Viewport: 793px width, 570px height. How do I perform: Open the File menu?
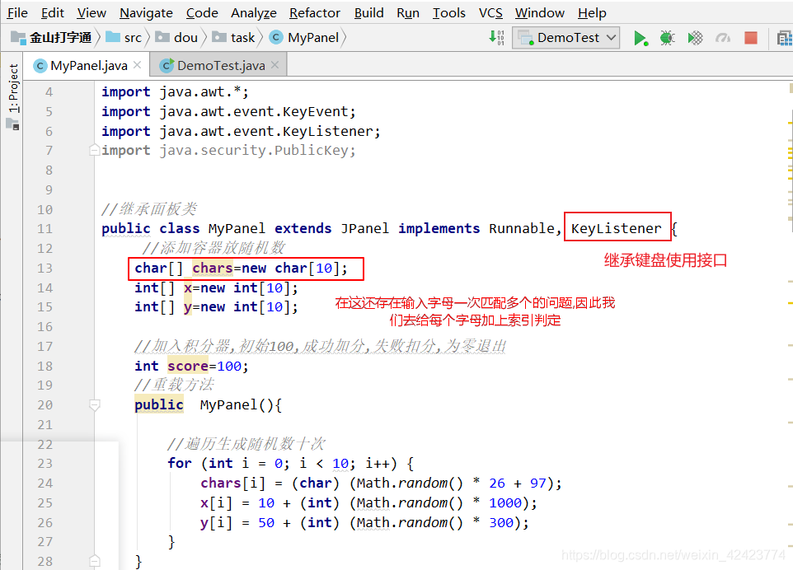pyautogui.click(x=17, y=12)
